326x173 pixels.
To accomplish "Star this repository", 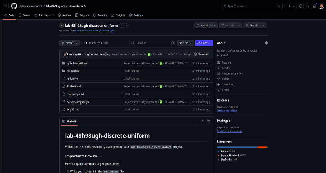I will [x=252, y=25].
